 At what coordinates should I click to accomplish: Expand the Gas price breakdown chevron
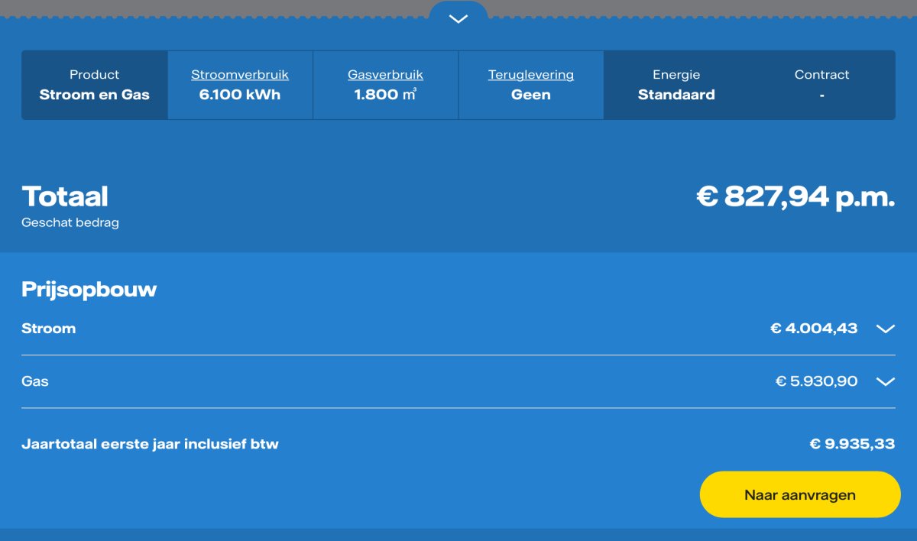tap(885, 381)
